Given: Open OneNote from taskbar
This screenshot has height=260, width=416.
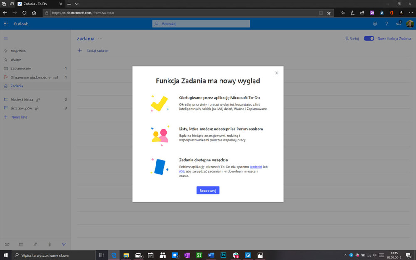Looking at the screenshot, I should click(187, 255).
